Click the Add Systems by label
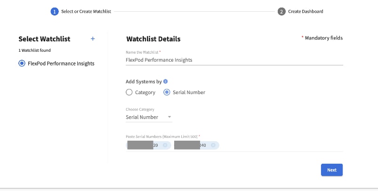Viewport: 378px width, 191px height. 144,82
